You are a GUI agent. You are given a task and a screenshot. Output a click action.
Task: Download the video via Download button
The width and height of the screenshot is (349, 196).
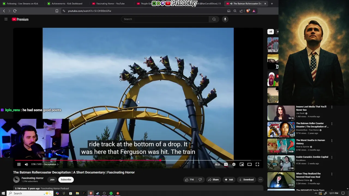pos(246,180)
